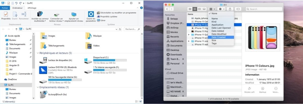Collapse the Explorer ribbon with chevron
Viewport: 303px width, 104px height.
click(138, 8)
